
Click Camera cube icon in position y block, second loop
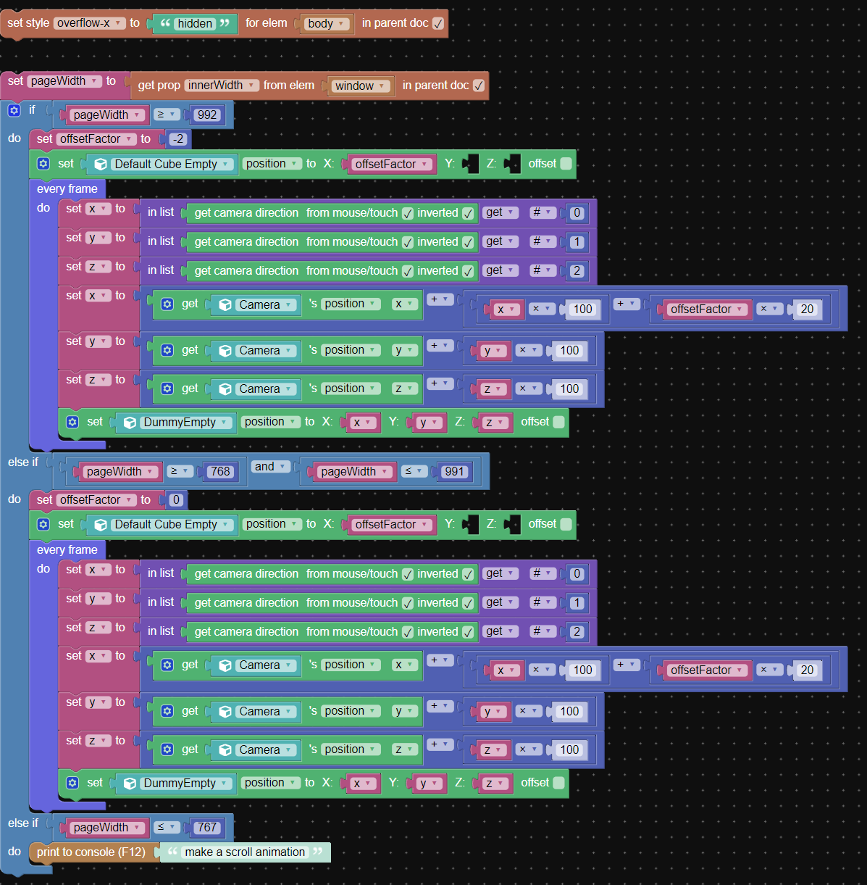click(225, 712)
